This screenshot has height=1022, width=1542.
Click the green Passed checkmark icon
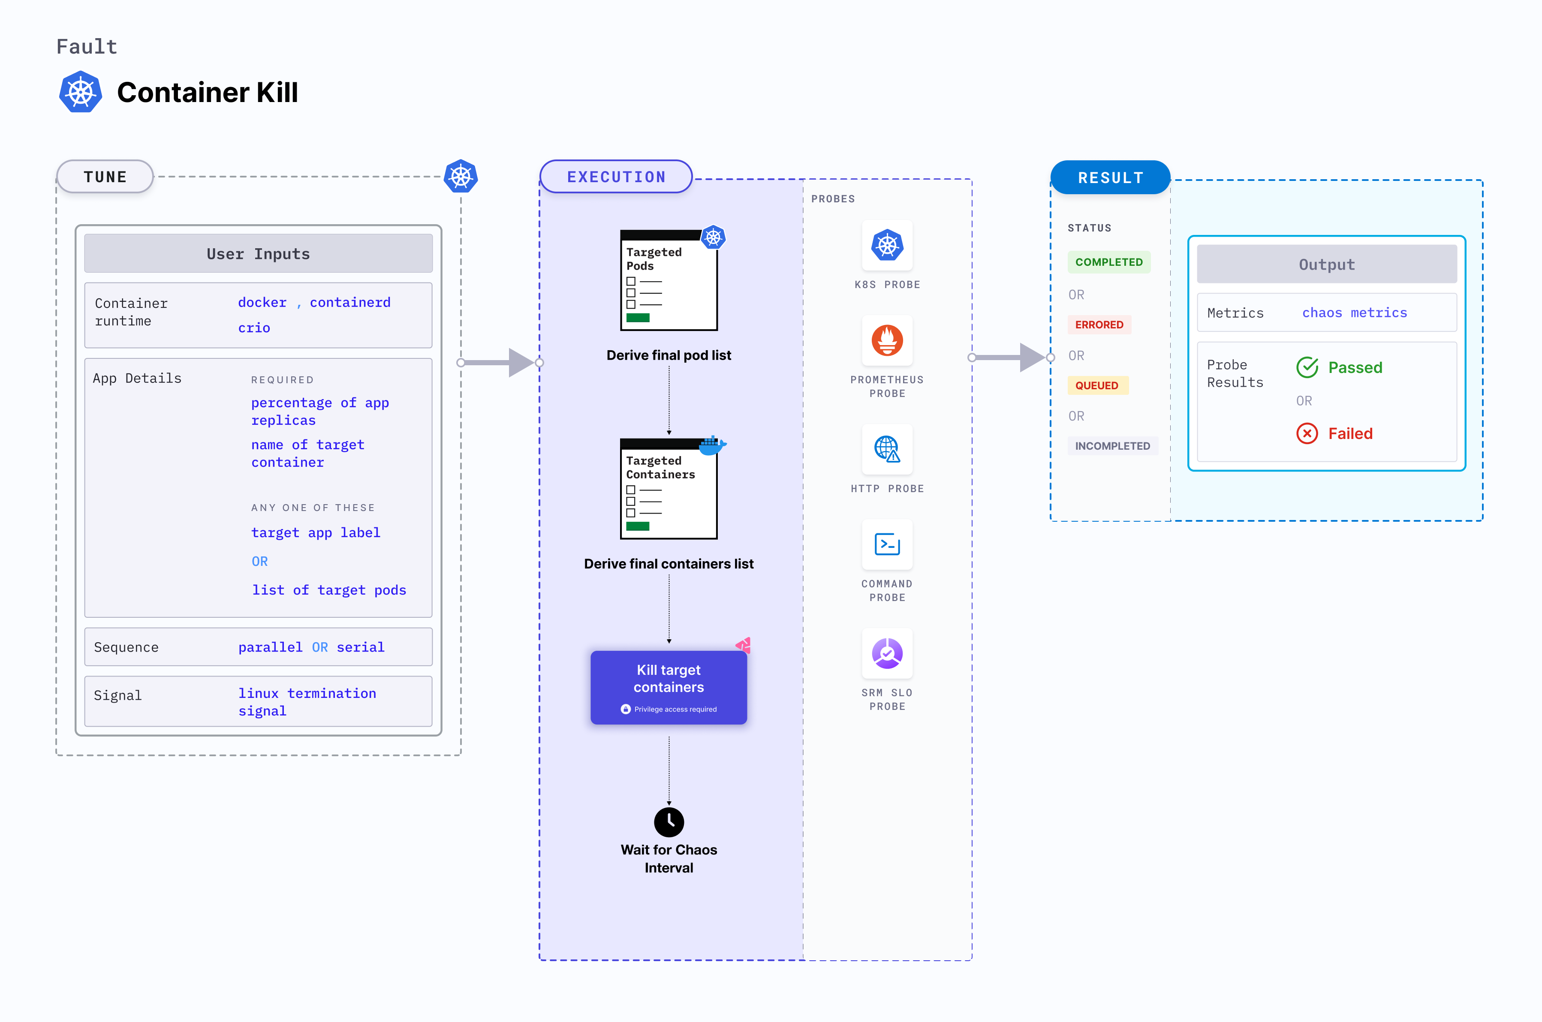[x=1307, y=368]
